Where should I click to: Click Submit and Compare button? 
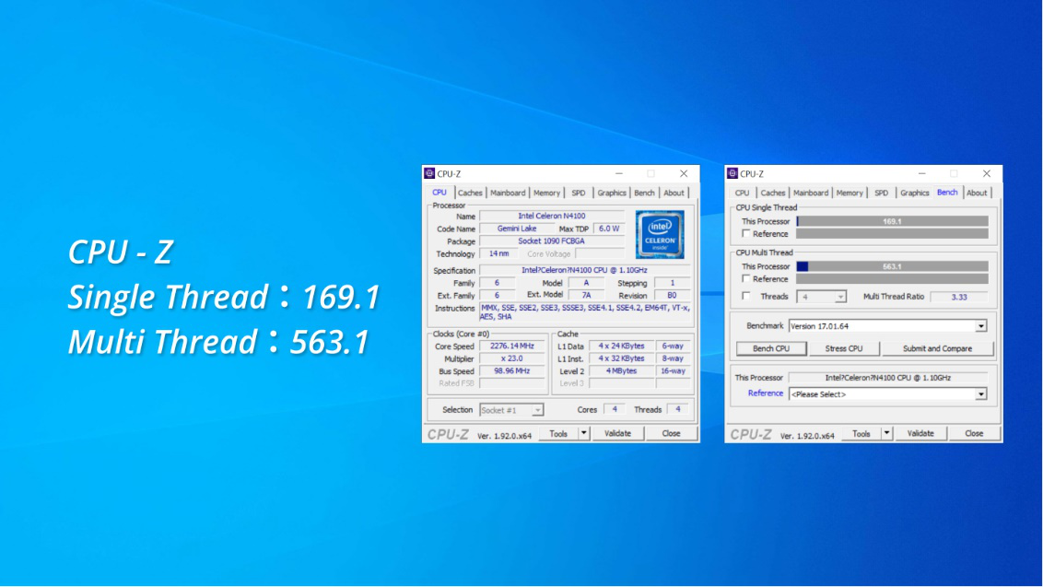[x=937, y=348]
